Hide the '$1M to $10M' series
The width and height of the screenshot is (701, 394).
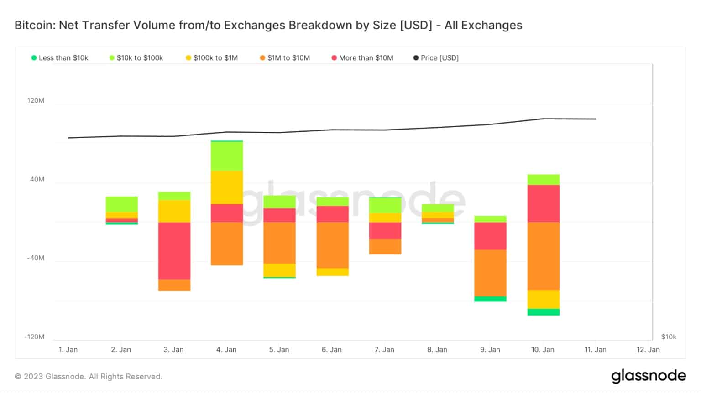click(x=285, y=58)
